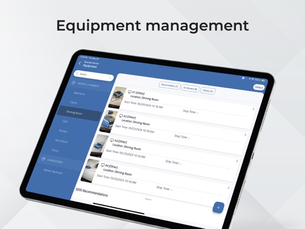Filter by Air Movers
This screenshot has width=305, height=229.
[x=190, y=89]
